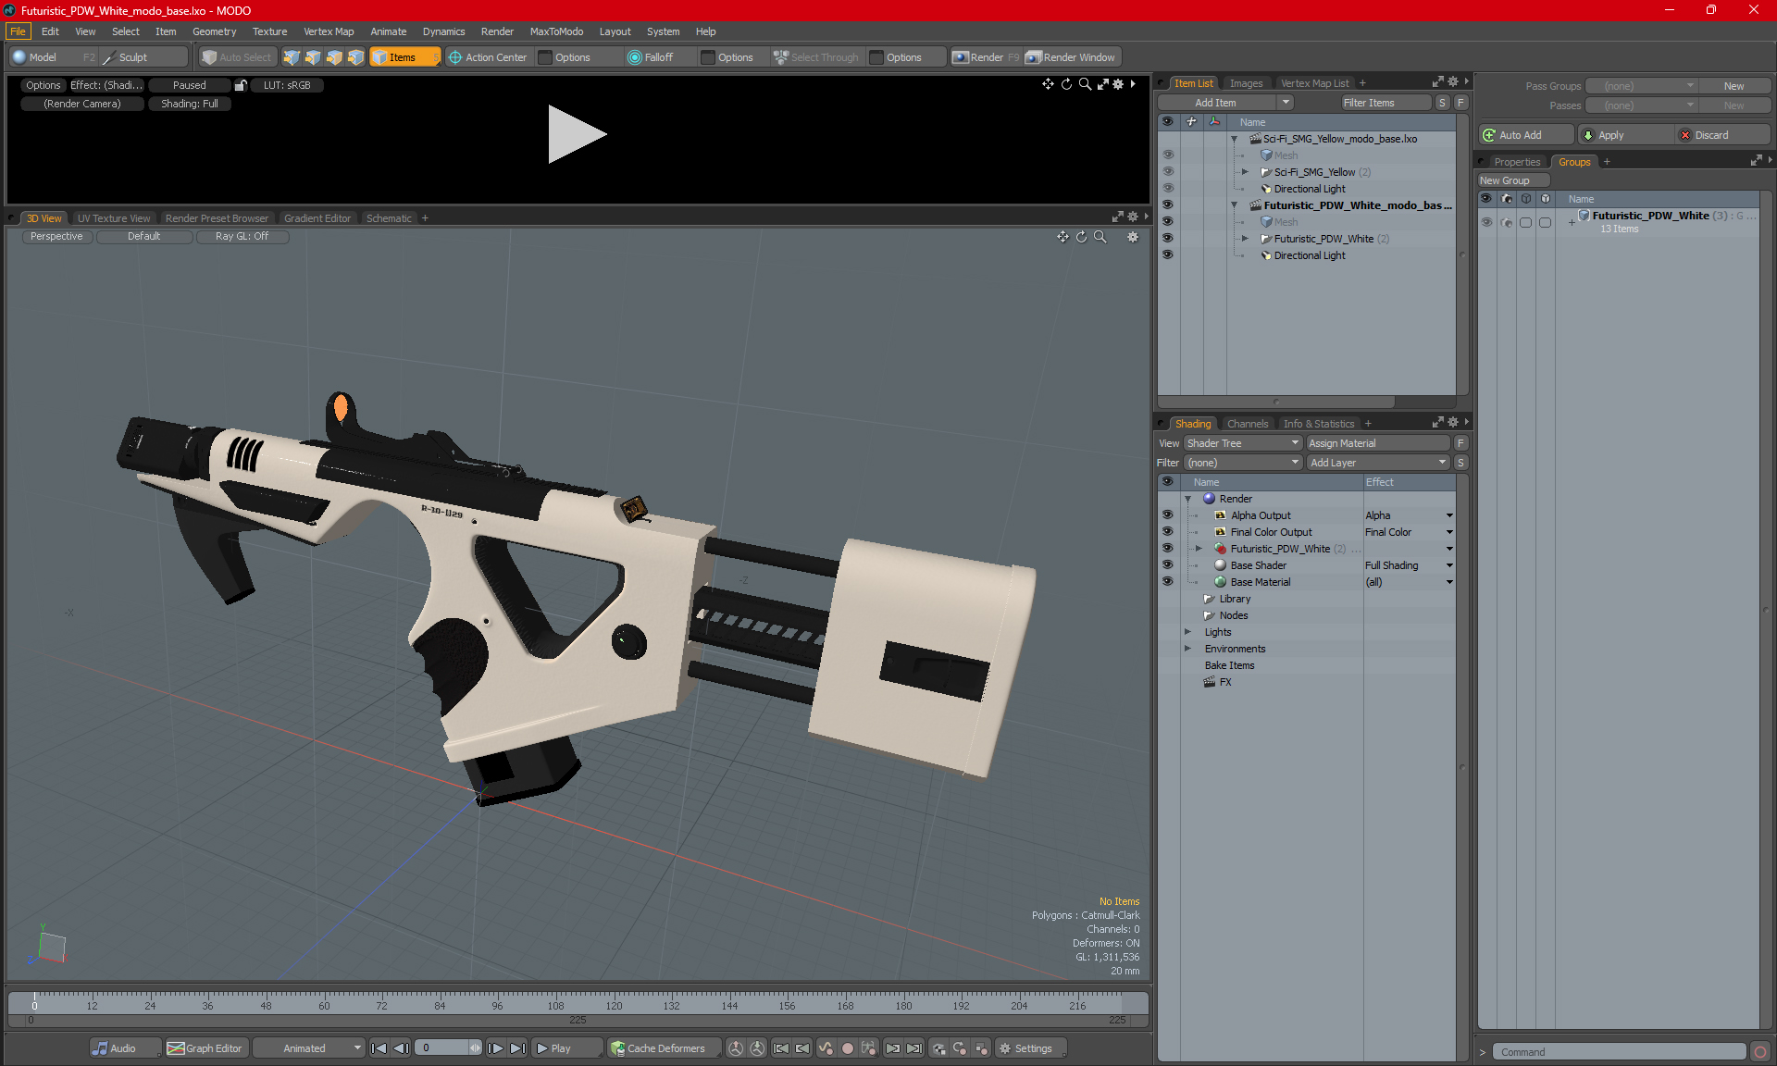1777x1066 pixels.
Task: Select Materials selection mode icon
Action: (x=355, y=57)
